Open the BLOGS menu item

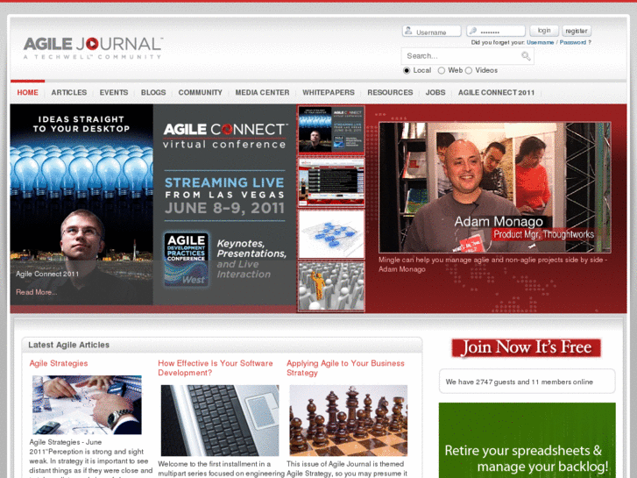coord(153,92)
